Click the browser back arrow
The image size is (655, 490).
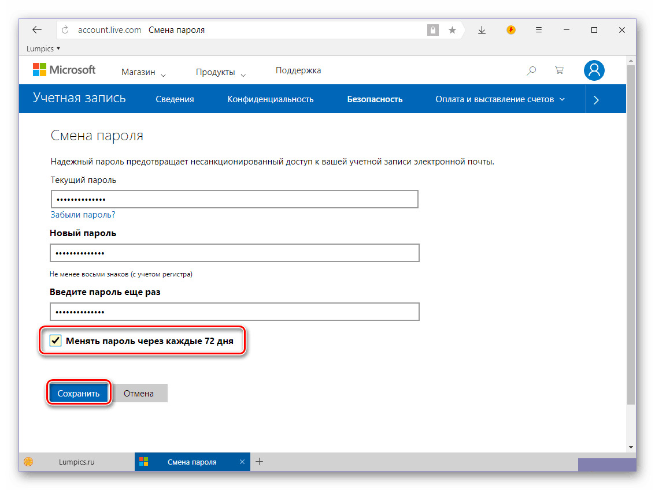[37, 30]
